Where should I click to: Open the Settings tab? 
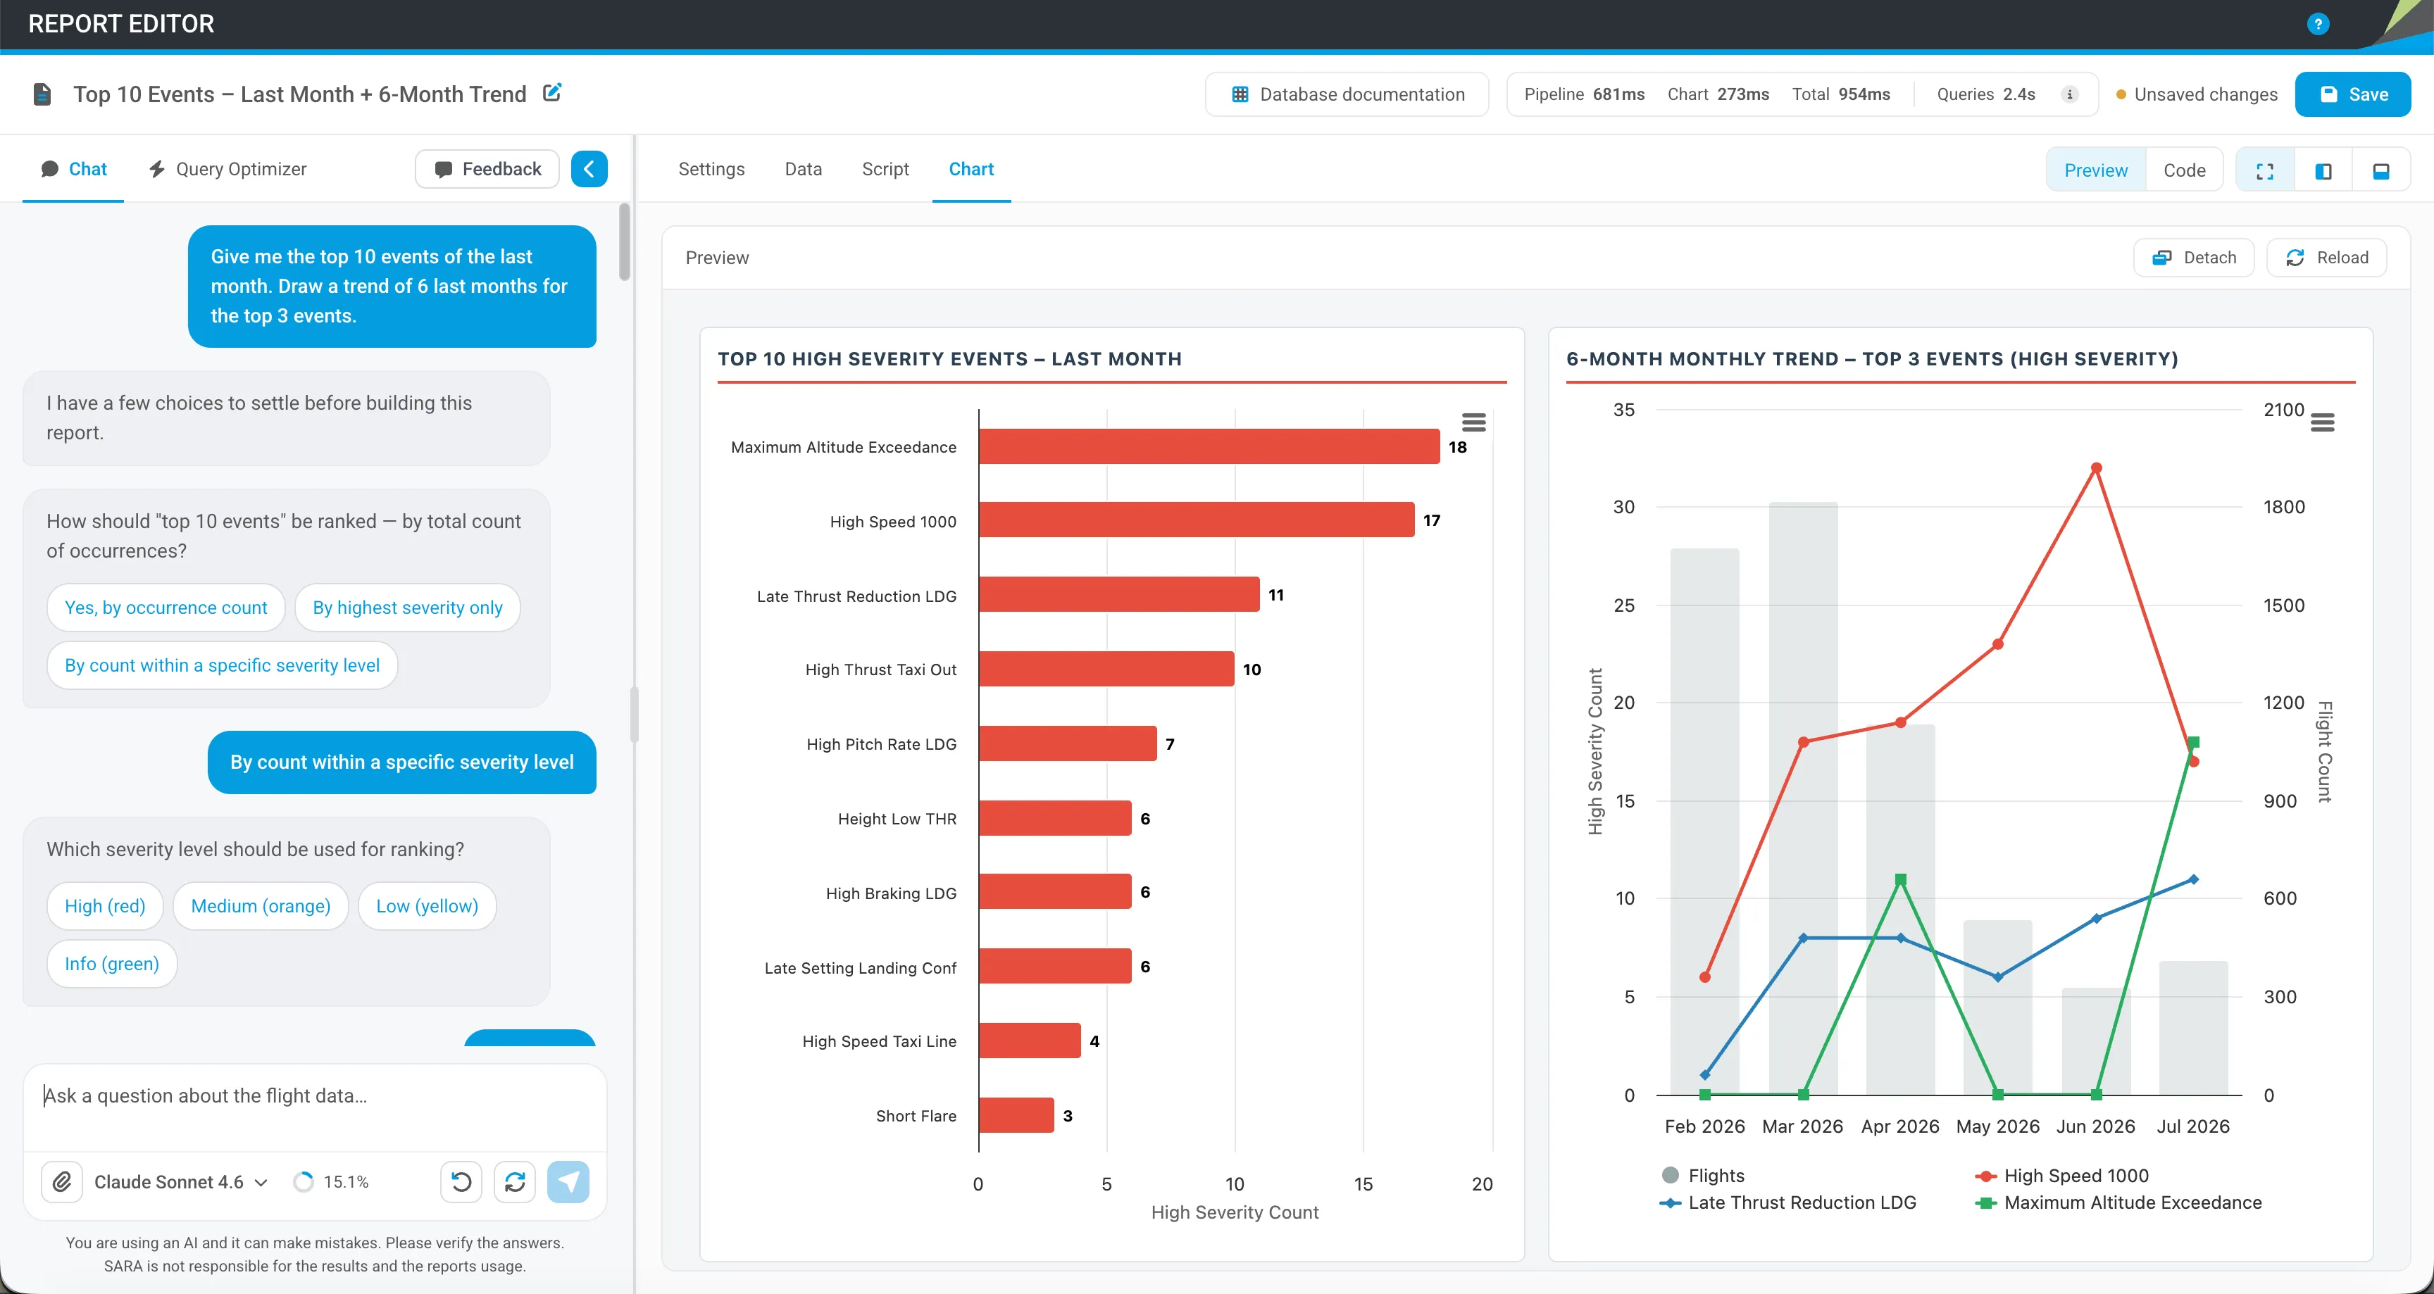tap(711, 169)
